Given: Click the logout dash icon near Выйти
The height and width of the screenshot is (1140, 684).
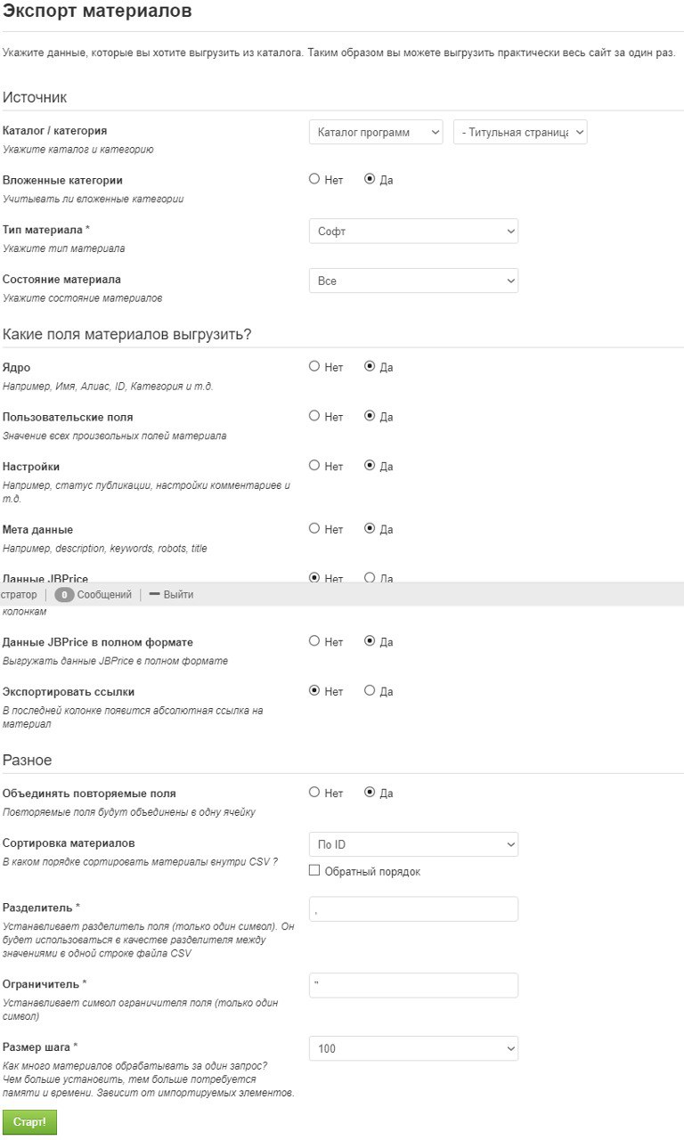Looking at the screenshot, I should coord(154,594).
